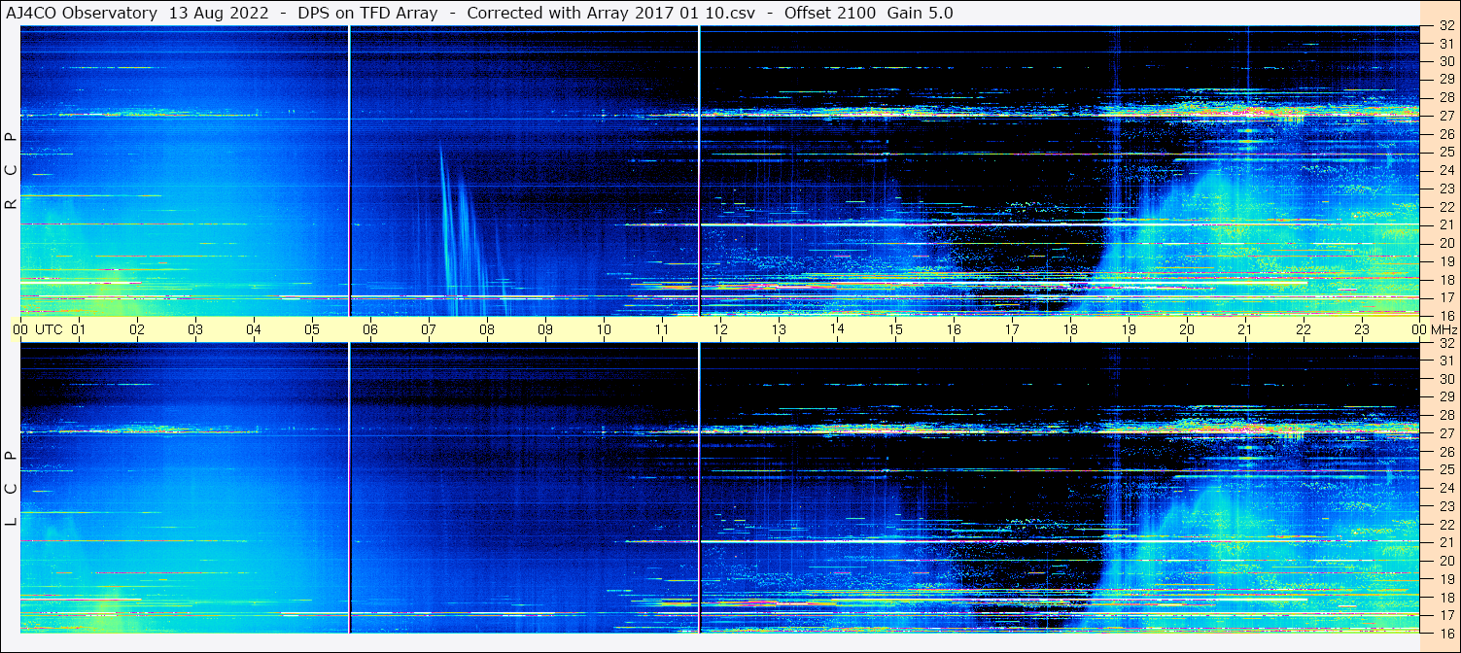Select the 03 hour mark on the time axis
Screen dimensions: 1461x653
195,329
